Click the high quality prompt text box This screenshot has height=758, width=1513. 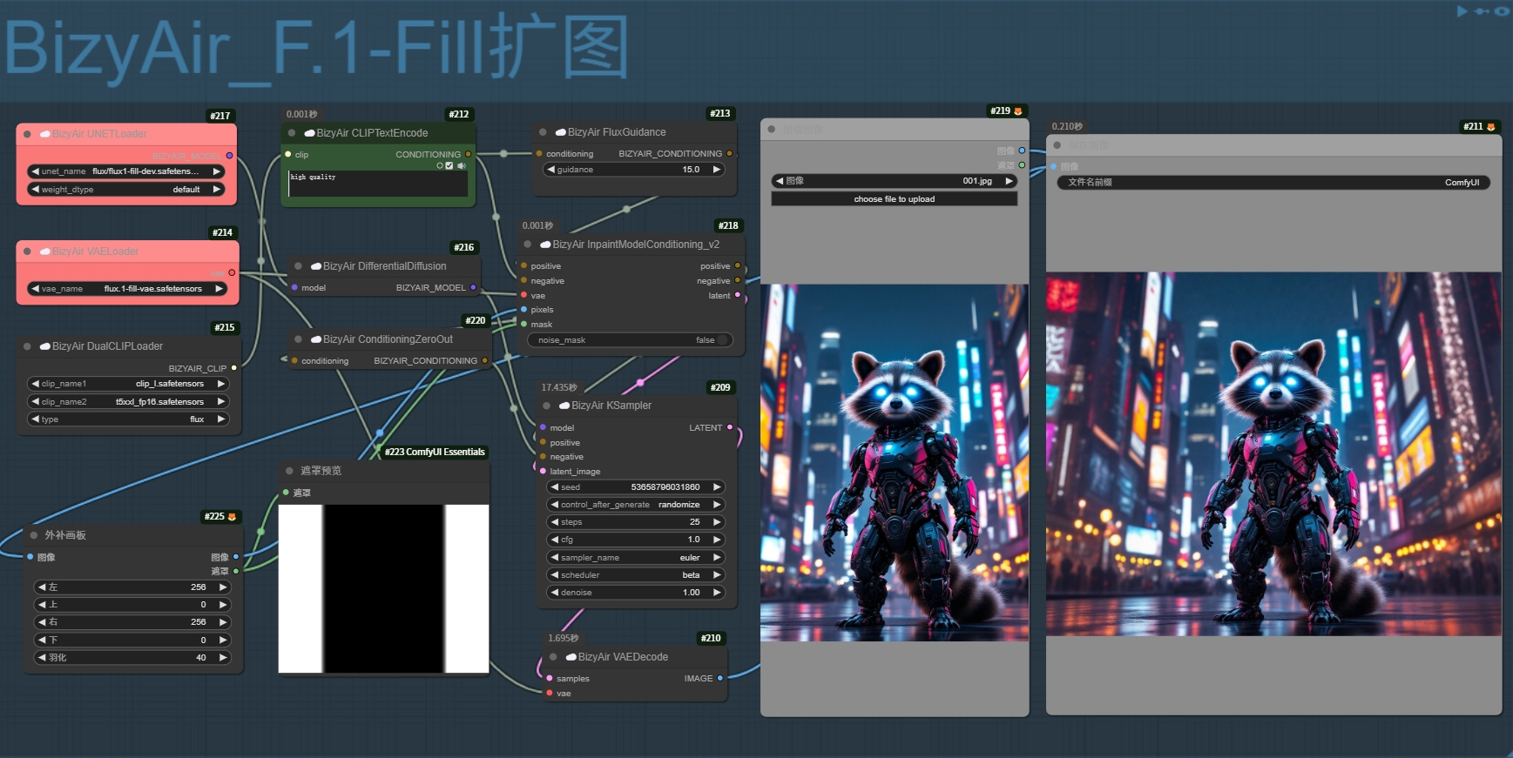(378, 184)
